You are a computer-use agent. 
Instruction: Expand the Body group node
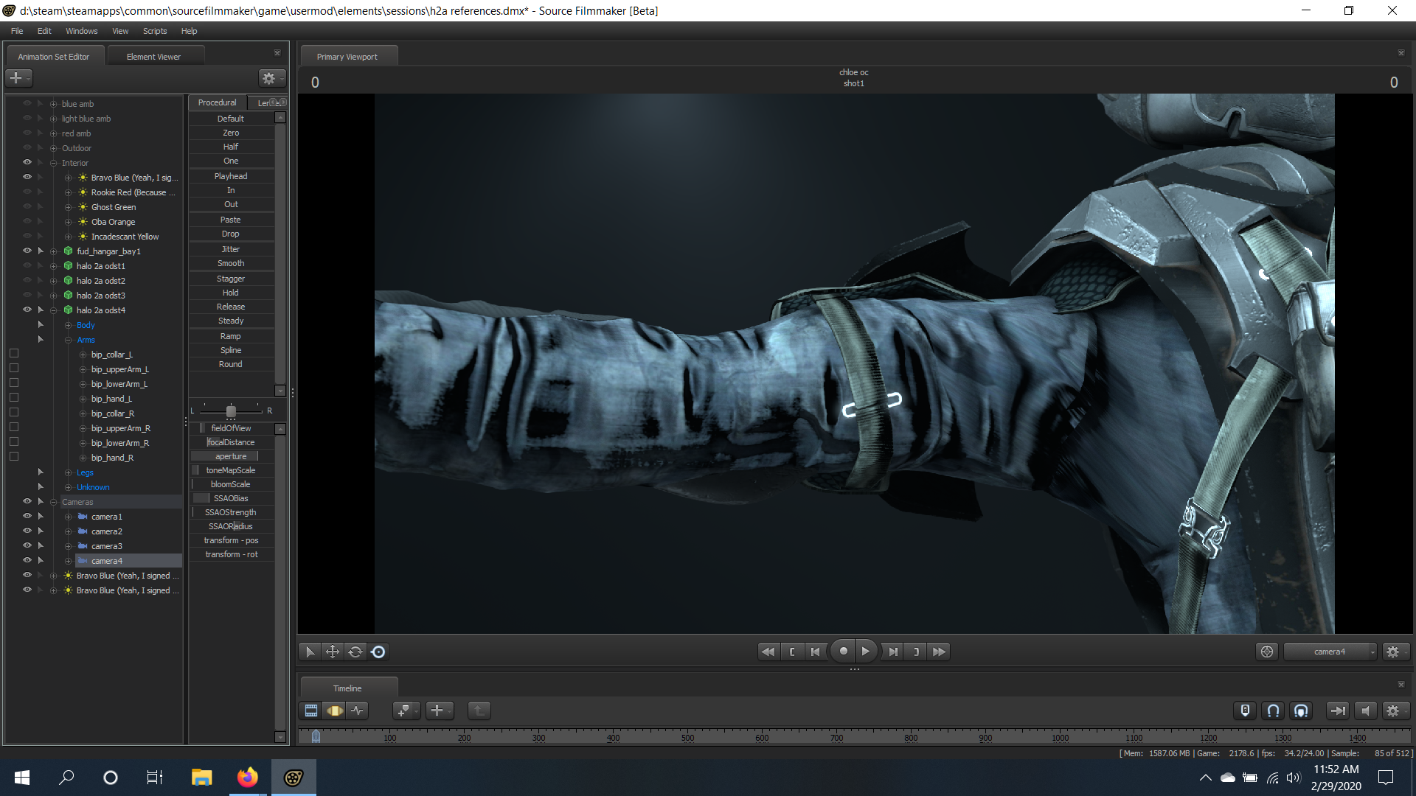(x=68, y=325)
